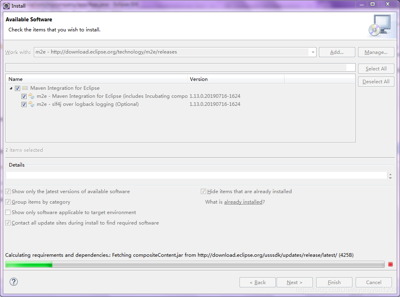The height and width of the screenshot is (297, 400).
Task: Click the slf4j logback feature icon
Action: 31,104
